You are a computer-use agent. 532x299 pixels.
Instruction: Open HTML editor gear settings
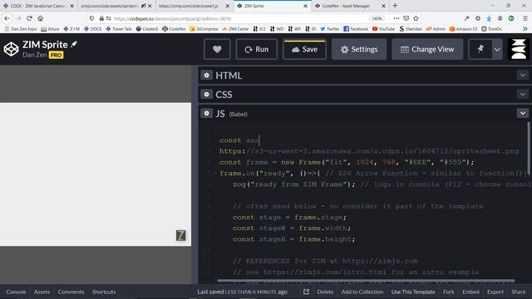[x=206, y=76]
